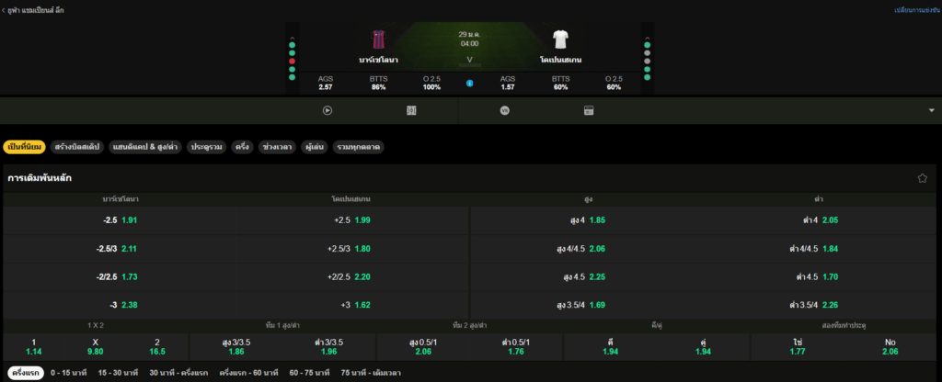Select the ครึ่งแรก - 60 นาที filter
942x382 pixels.
(247, 373)
